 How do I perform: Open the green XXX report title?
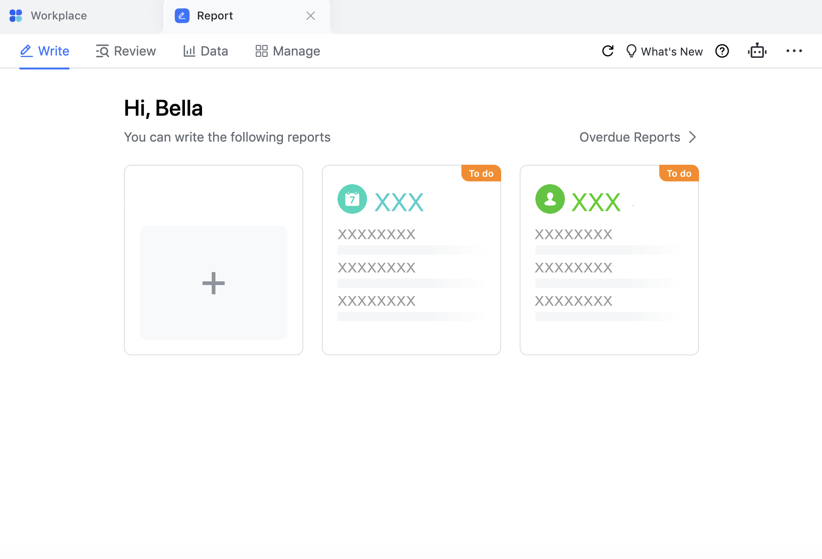coord(596,202)
